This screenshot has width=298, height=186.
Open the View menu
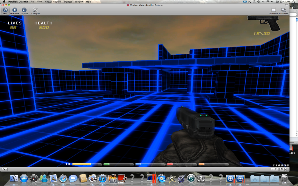pos(40,1)
